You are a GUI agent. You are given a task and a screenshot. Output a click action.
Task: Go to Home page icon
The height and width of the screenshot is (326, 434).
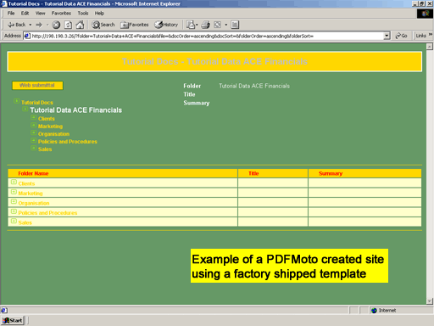coord(80,25)
